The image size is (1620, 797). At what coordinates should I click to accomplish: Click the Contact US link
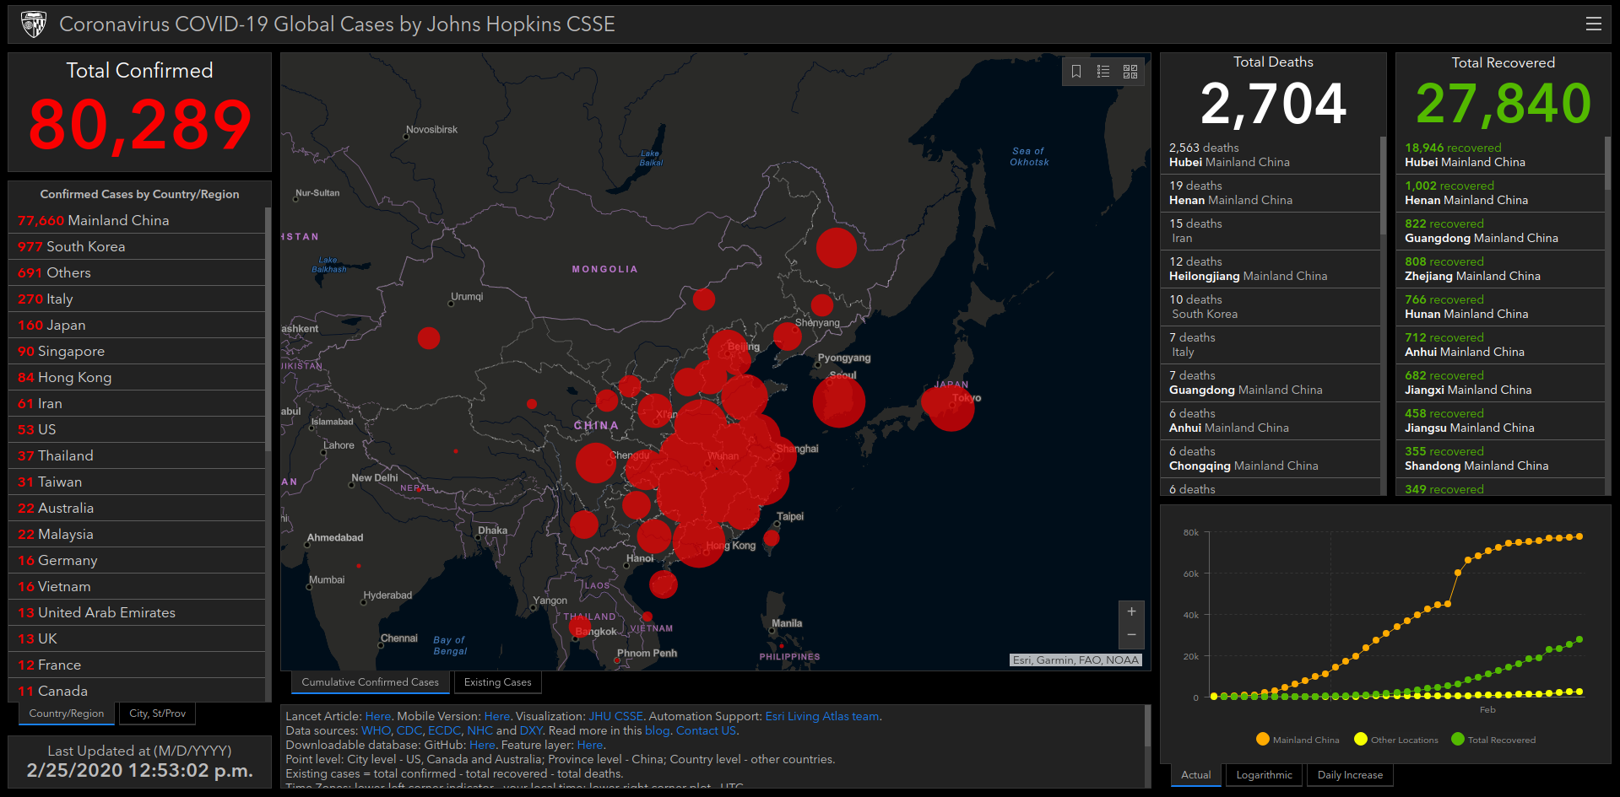[706, 730]
